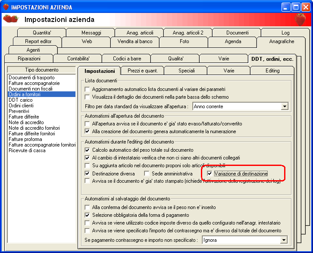
Task: Select Ricevute di cassa list row
Action: pyautogui.click(x=42, y=150)
